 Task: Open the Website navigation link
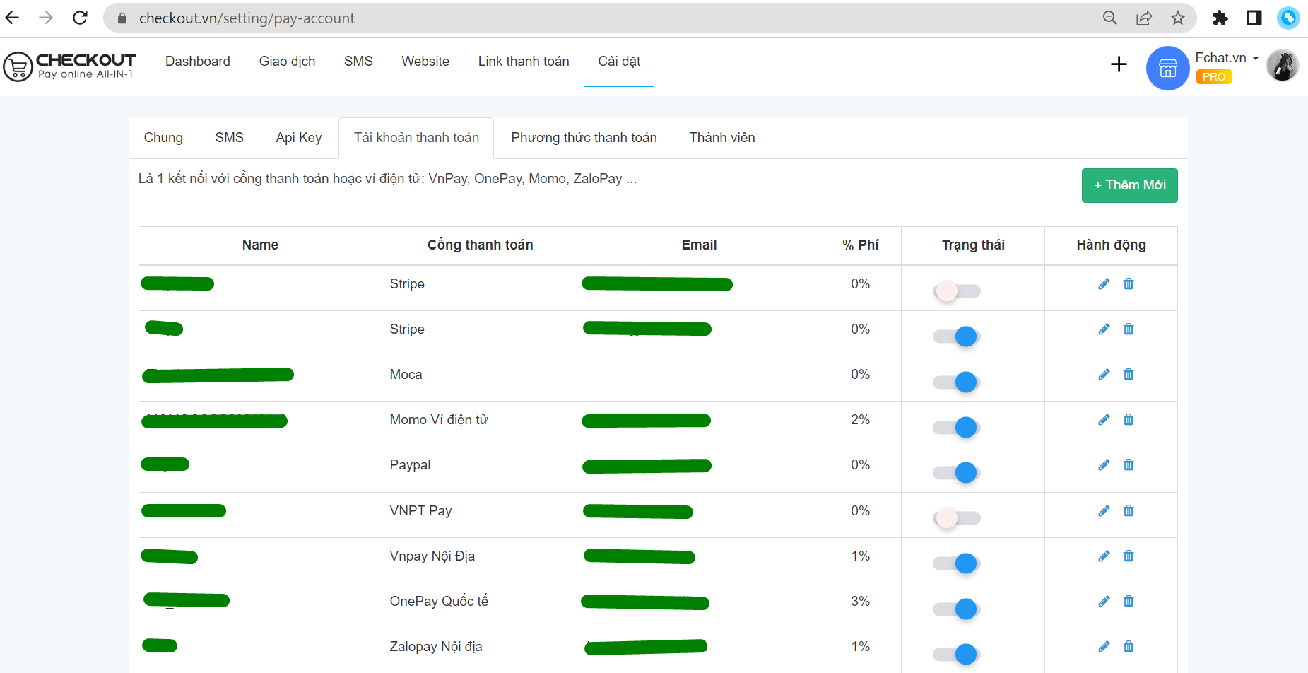pyautogui.click(x=425, y=62)
